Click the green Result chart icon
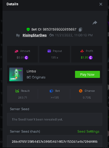The height and width of the screenshot is (148, 109). pos(17,91)
